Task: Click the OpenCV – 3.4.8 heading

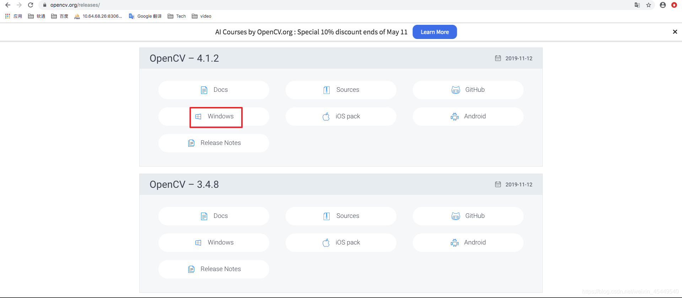Action: tap(184, 184)
